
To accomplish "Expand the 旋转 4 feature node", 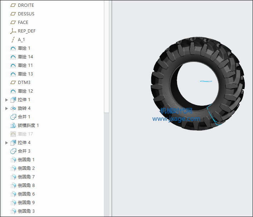I will click(x=6, y=108).
